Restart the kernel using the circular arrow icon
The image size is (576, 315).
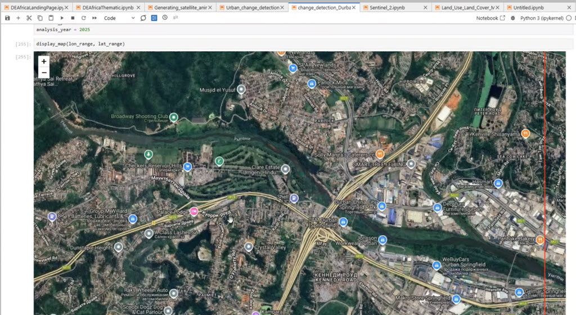(83, 18)
